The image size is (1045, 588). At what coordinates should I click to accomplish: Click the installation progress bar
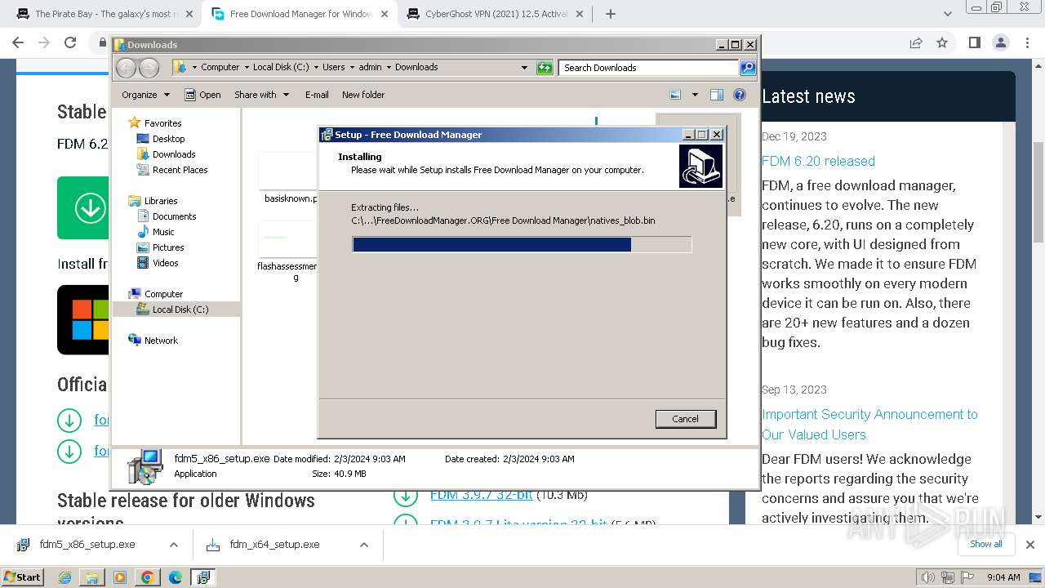tap(522, 244)
